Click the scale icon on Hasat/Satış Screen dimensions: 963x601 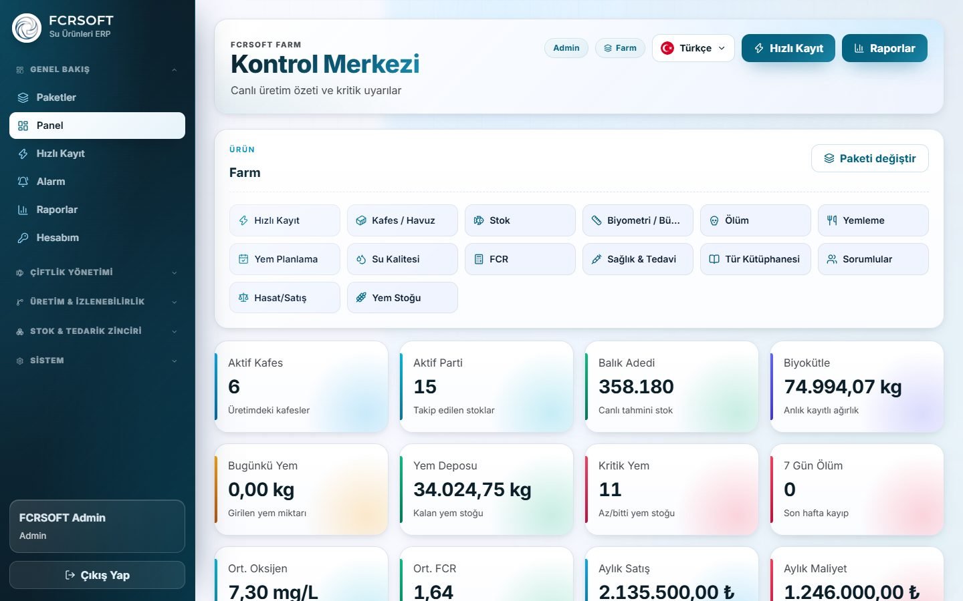tap(243, 298)
